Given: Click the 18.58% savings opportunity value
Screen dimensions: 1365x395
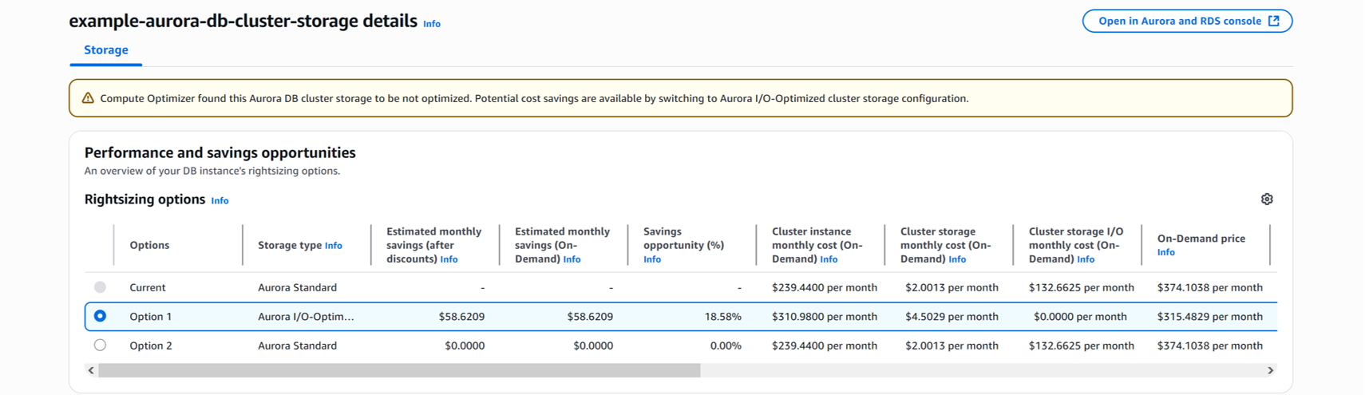Looking at the screenshot, I should (722, 317).
